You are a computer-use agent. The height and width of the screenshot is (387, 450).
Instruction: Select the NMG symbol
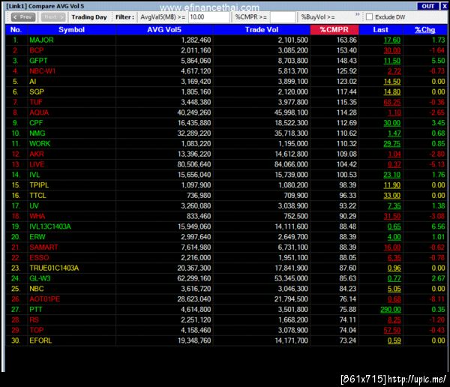click(37, 133)
